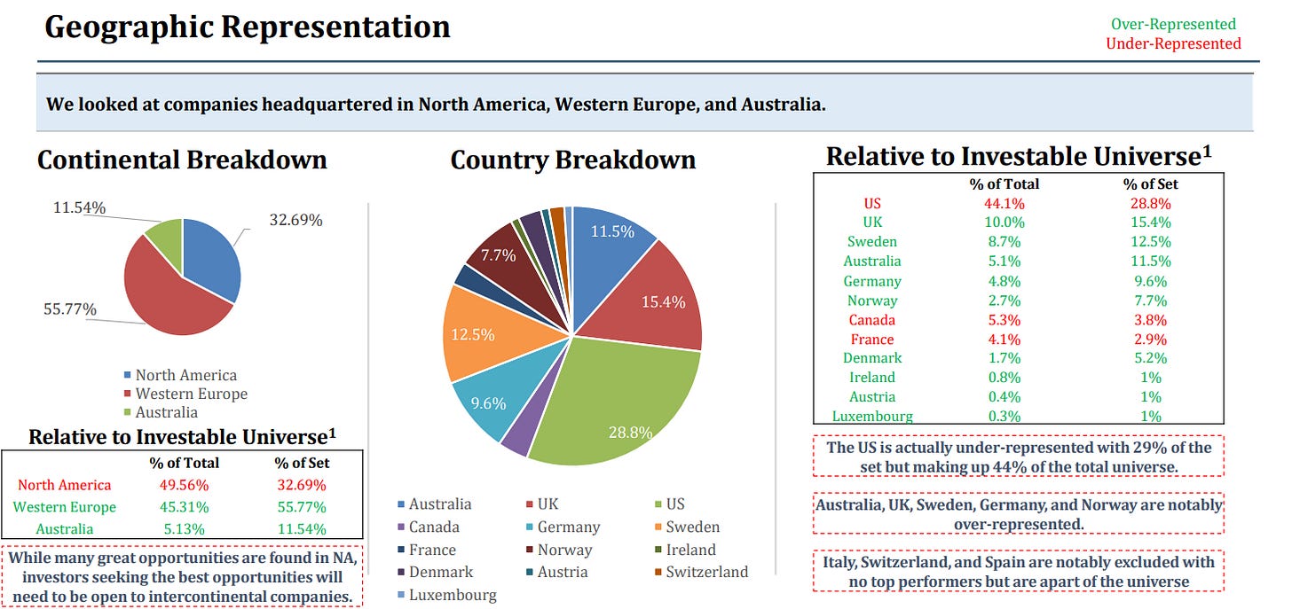
Task: Select the 0.3% cell in Luxembourg row
Action: (x=1004, y=417)
